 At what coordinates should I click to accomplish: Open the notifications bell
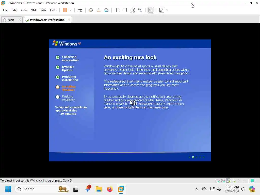pyautogui.click(x=243, y=189)
